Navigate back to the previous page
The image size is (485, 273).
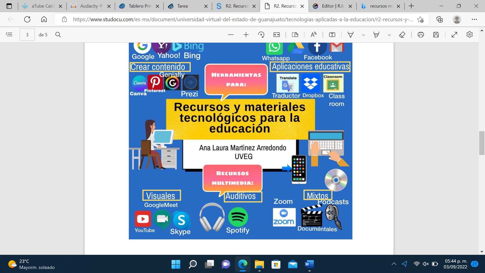pos(10,19)
